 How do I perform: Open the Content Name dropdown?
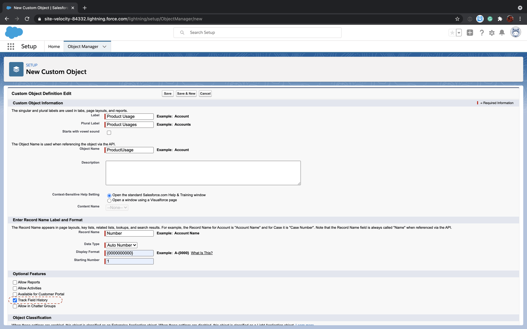click(117, 207)
